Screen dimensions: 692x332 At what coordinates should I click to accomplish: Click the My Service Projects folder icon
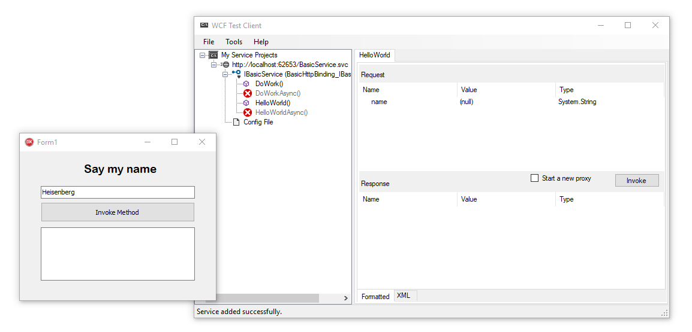pyautogui.click(x=213, y=55)
